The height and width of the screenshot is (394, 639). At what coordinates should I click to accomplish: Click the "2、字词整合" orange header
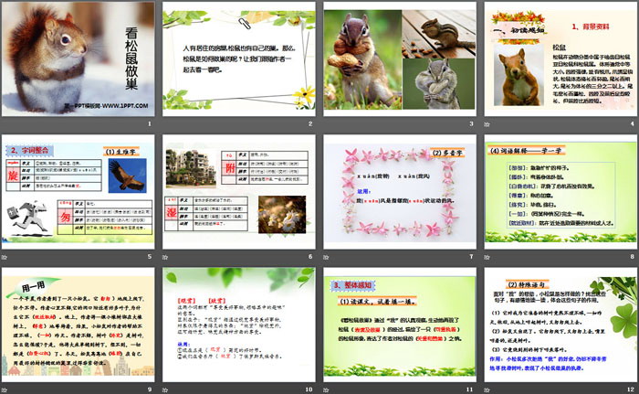[34, 149]
